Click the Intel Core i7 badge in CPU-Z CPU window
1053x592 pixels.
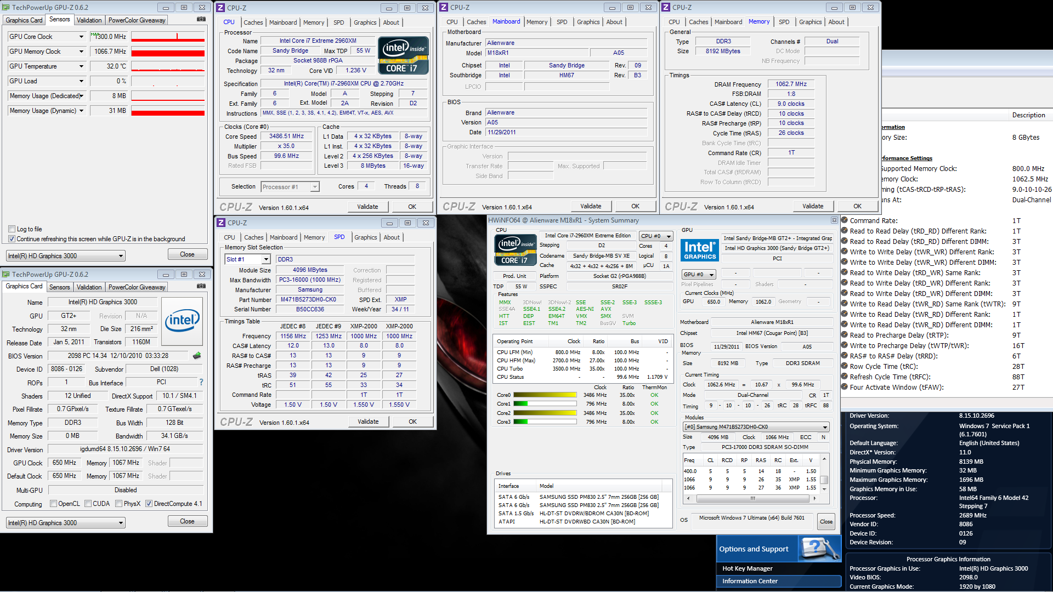click(403, 55)
